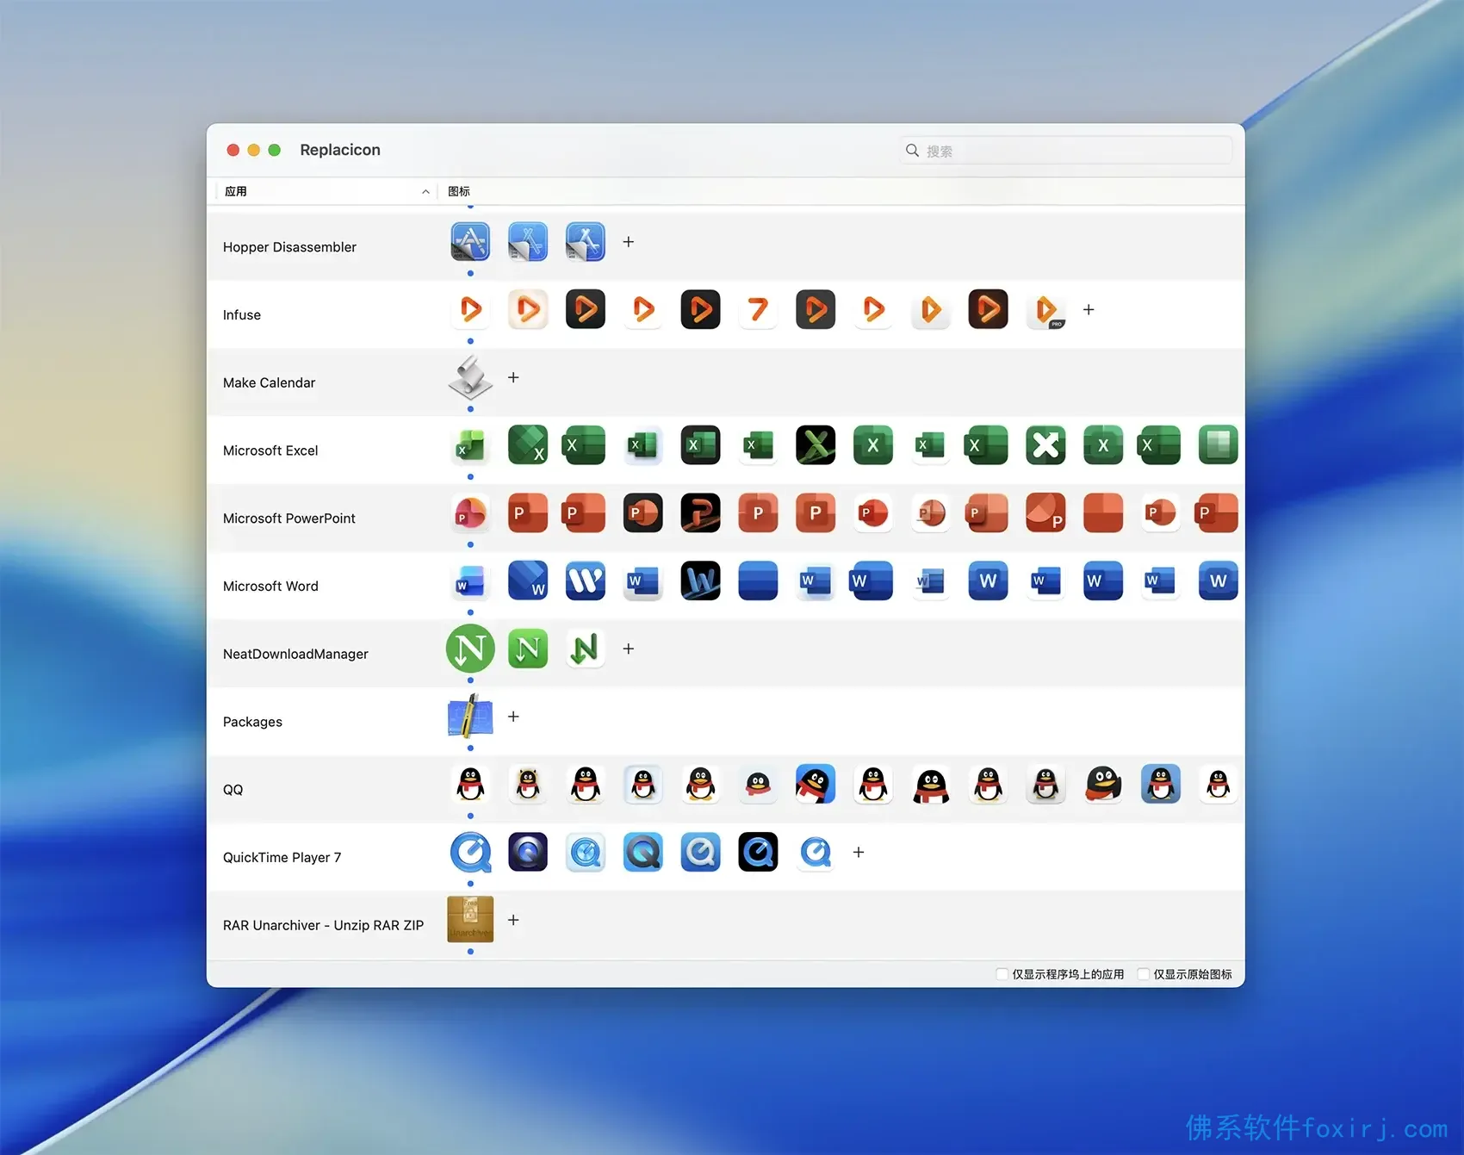Enable the 仅显示程序坞上的应用 checkbox

[x=1002, y=974]
